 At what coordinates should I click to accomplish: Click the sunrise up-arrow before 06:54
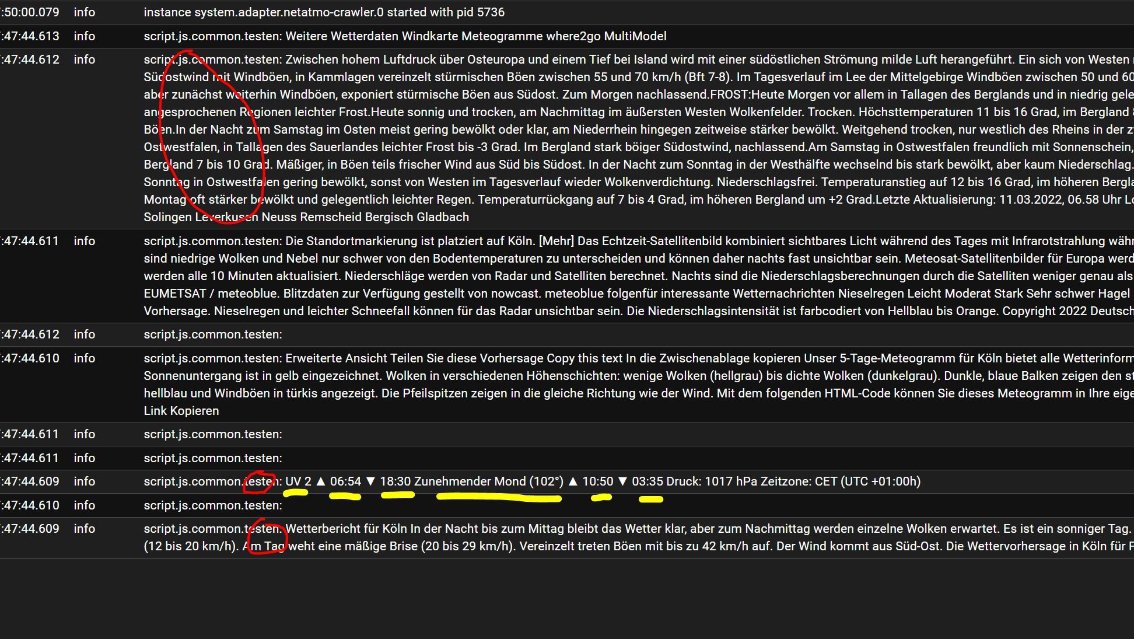click(x=320, y=481)
